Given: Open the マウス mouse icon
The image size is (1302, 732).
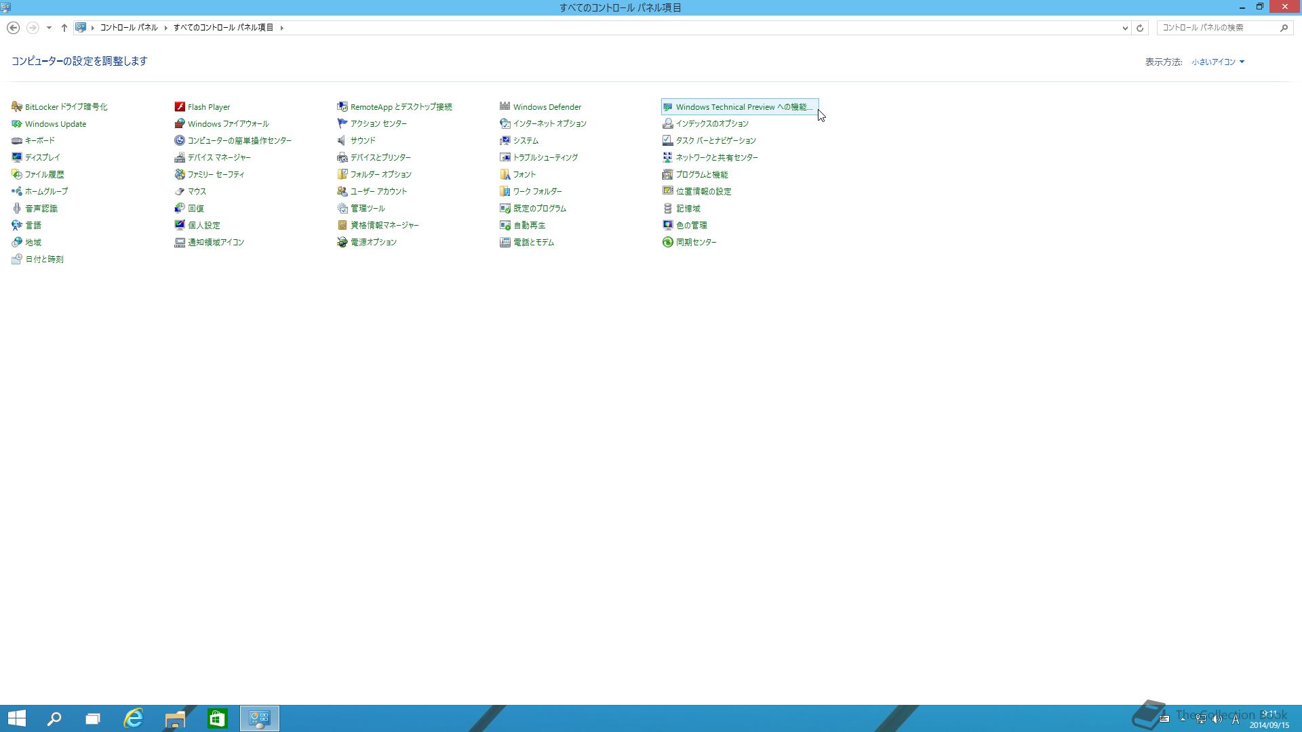Looking at the screenshot, I should click(x=180, y=191).
